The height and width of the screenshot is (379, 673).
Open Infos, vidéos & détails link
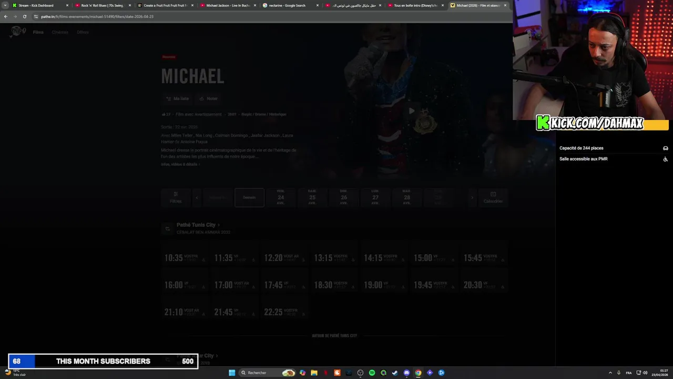(180, 164)
